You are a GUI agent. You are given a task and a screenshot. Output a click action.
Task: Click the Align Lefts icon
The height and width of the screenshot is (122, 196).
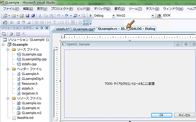12,23
